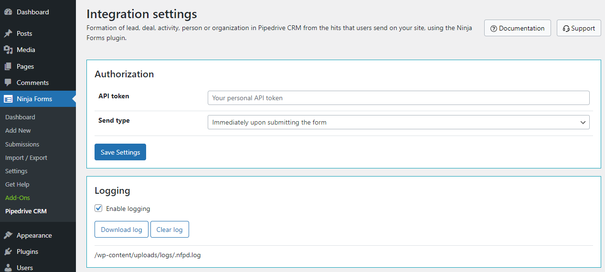The height and width of the screenshot is (272, 605).
Task: Open the Submissions submenu item
Action: click(22, 144)
